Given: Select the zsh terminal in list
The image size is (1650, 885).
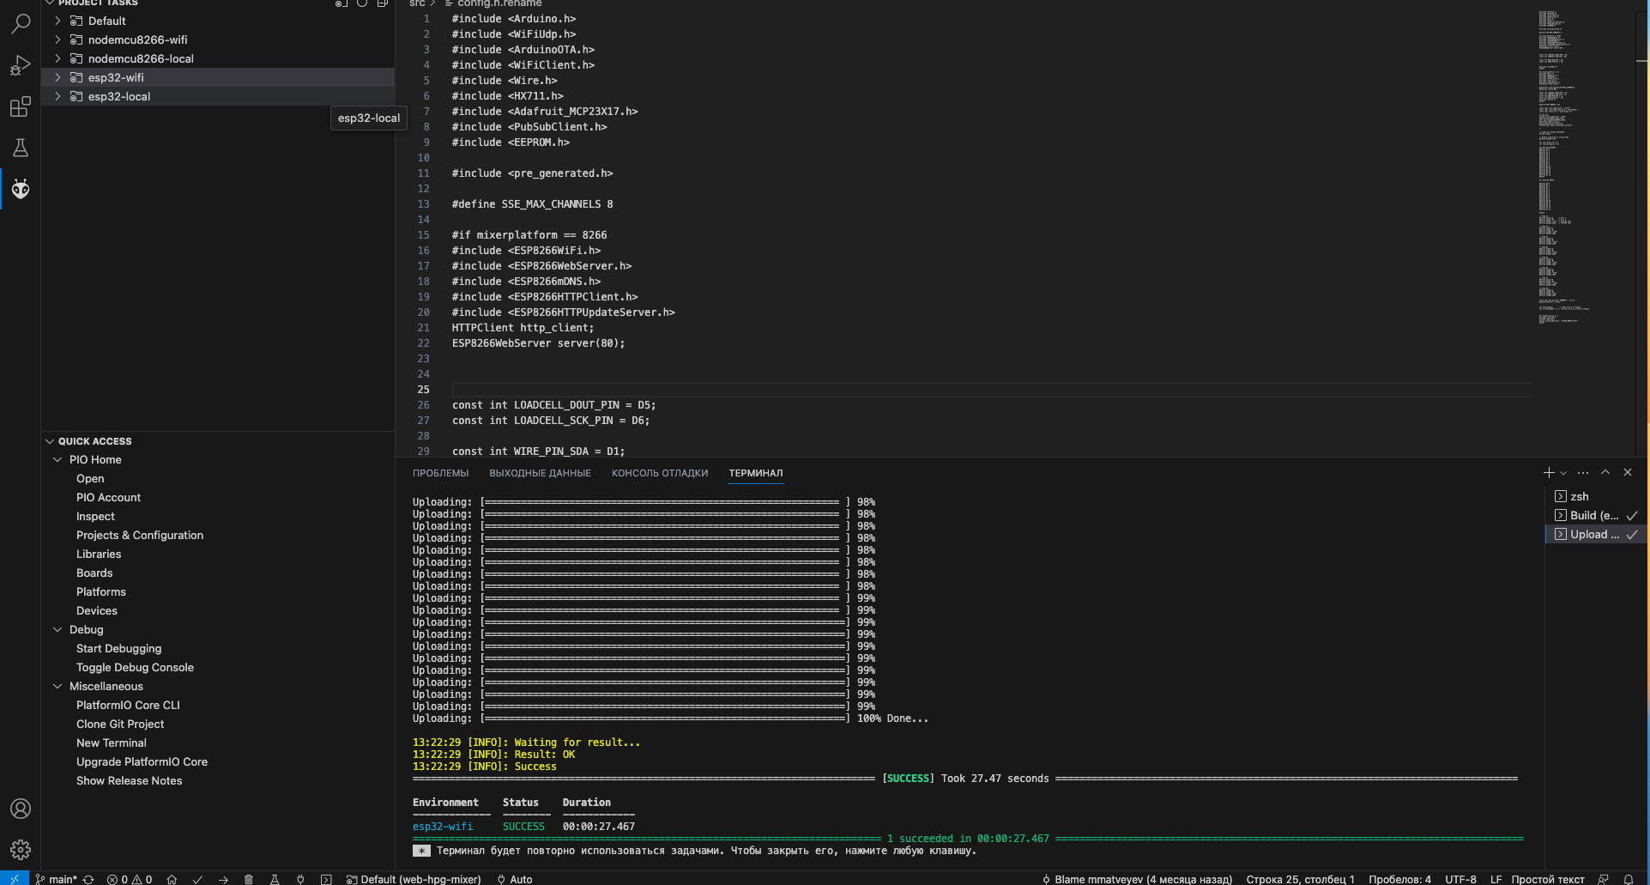Looking at the screenshot, I should [1579, 496].
